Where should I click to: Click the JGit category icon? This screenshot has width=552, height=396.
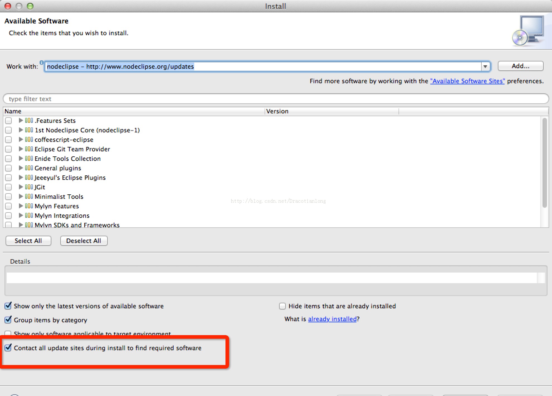[29, 187]
